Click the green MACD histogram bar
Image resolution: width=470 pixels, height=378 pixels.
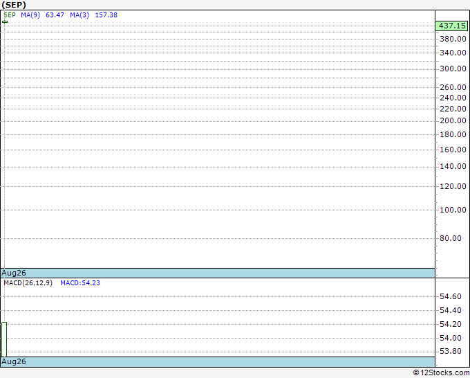click(4, 339)
